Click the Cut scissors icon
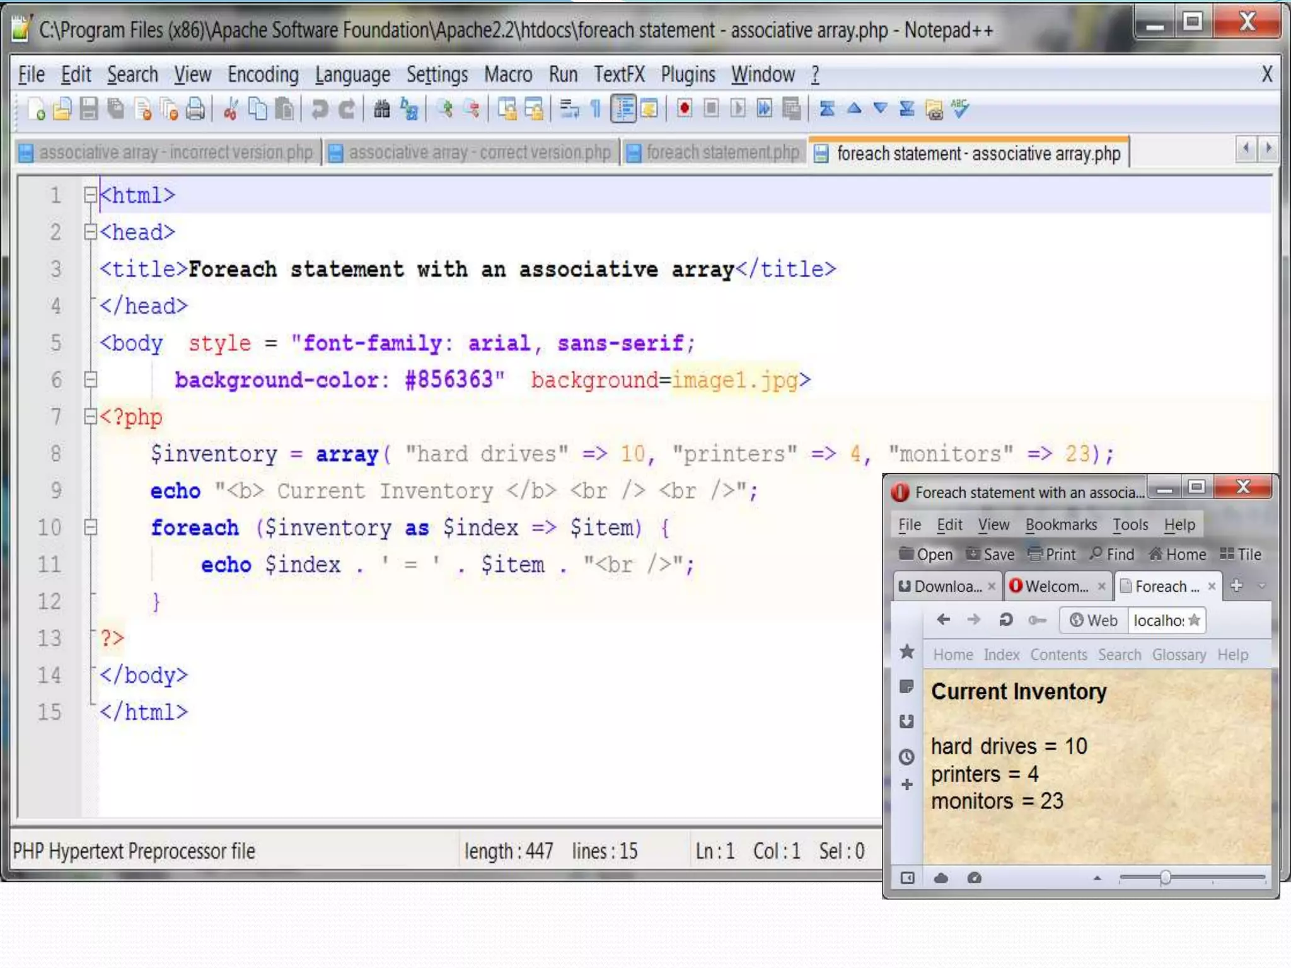Screen dimensions: 1291x968 [x=231, y=110]
